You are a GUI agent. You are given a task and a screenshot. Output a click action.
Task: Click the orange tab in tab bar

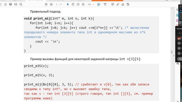[107, 1]
